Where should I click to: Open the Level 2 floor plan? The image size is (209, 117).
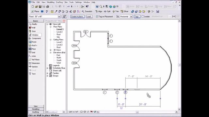[x=59, y=32]
